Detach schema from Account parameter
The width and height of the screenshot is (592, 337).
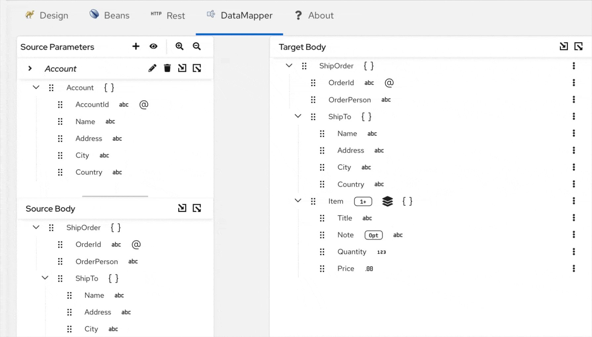point(197,68)
